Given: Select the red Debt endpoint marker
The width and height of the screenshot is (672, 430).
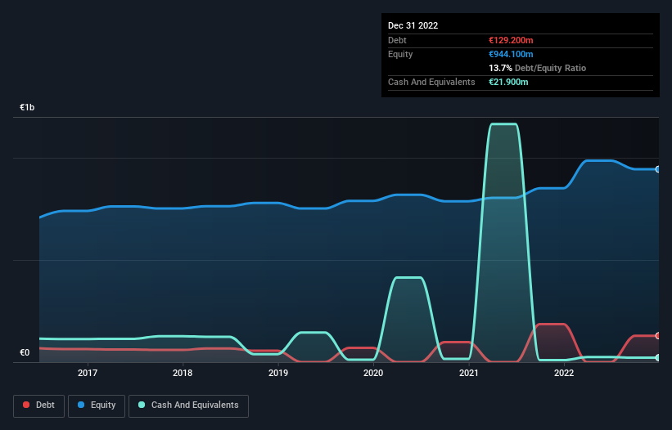Looking at the screenshot, I should point(658,336).
